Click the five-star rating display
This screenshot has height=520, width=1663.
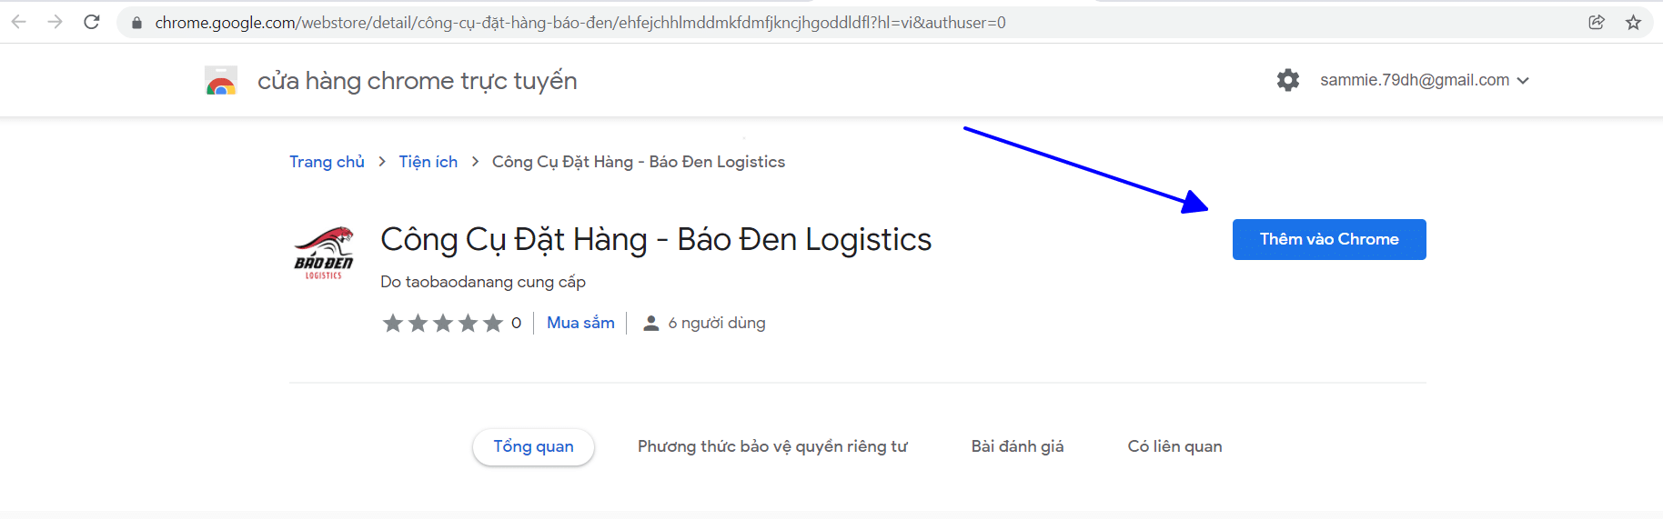point(443,323)
